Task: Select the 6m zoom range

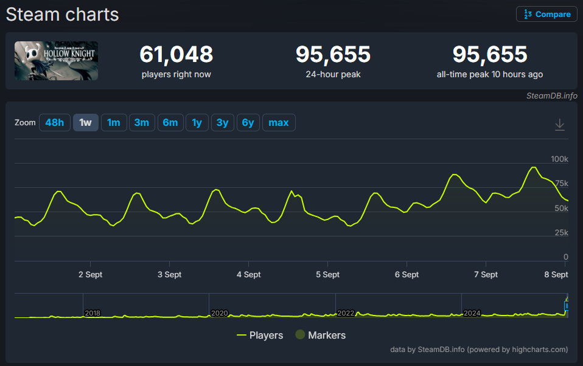Action: pos(170,123)
